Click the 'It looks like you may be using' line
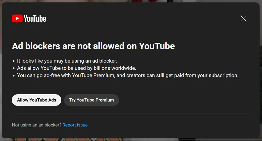262x141 pixels. (67, 61)
